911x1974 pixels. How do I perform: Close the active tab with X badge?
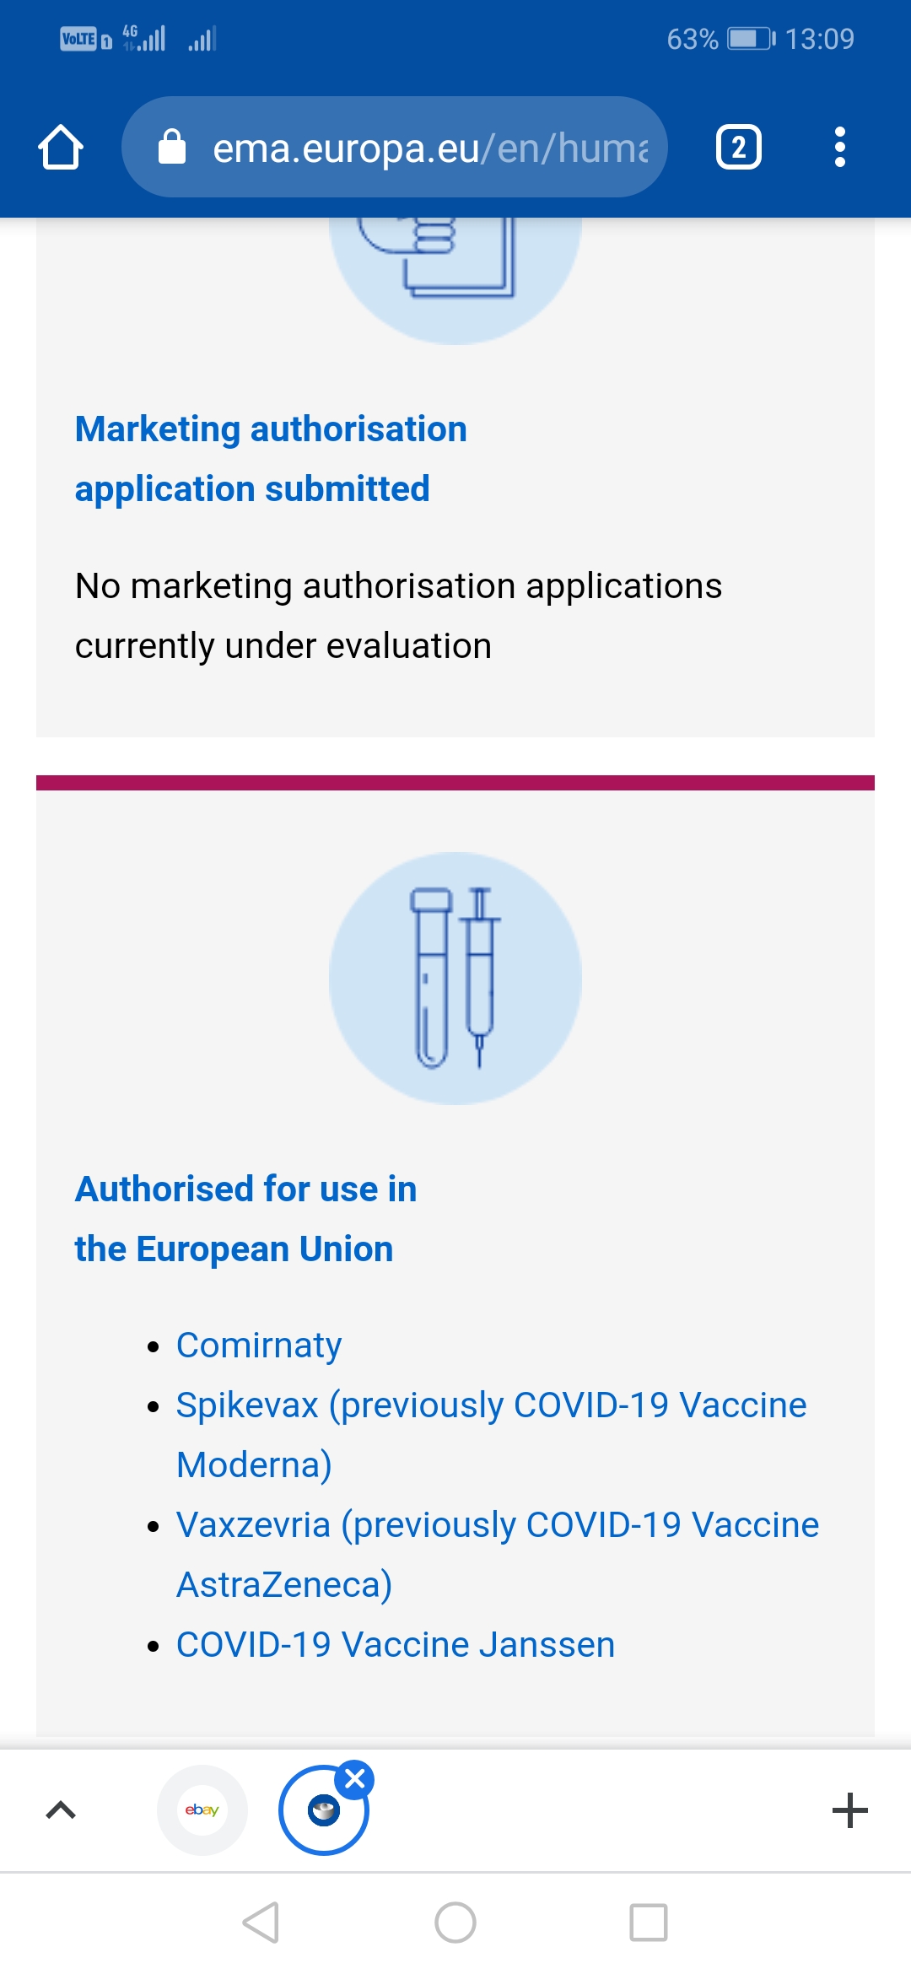click(x=355, y=1779)
